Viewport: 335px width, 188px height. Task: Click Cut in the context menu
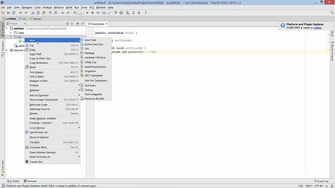pyautogui.click(x=52, y=45)
